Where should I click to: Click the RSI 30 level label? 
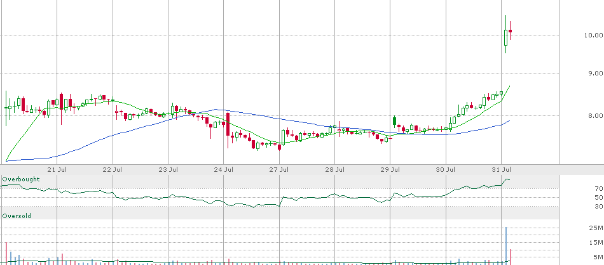[x=599, y=207]
